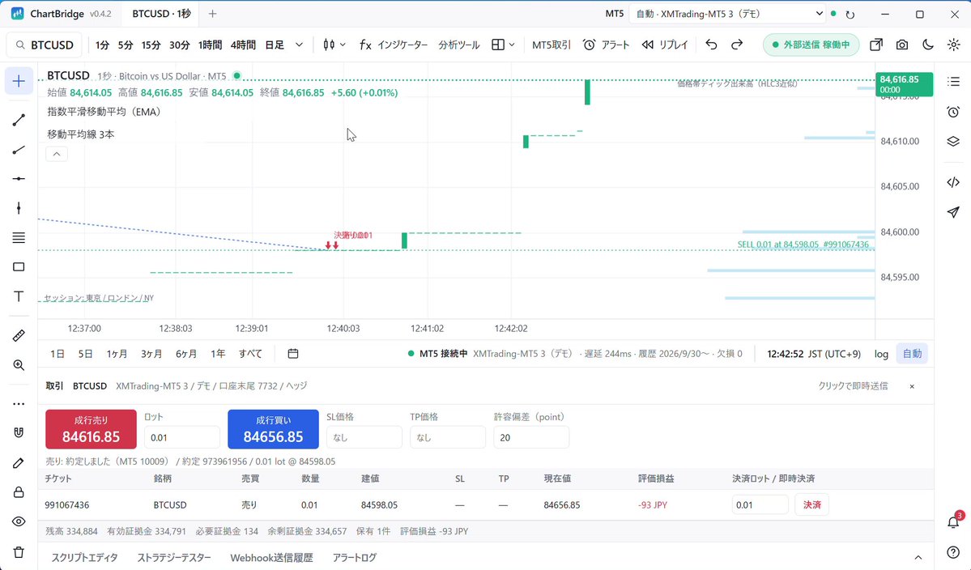Screen dimensions: 971x570
Task: Open the インジケーター indicators menu
Action: pyautogui.click(x=394, y=45)
